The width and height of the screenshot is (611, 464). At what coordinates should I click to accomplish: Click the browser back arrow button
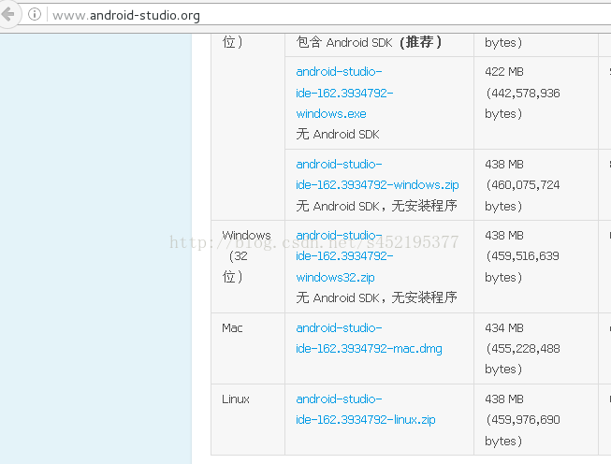point(7,14)
